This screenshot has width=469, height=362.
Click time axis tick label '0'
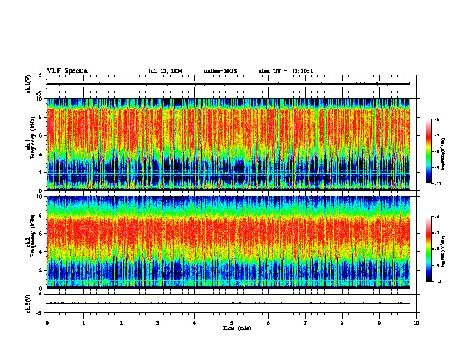coord(47,323)
